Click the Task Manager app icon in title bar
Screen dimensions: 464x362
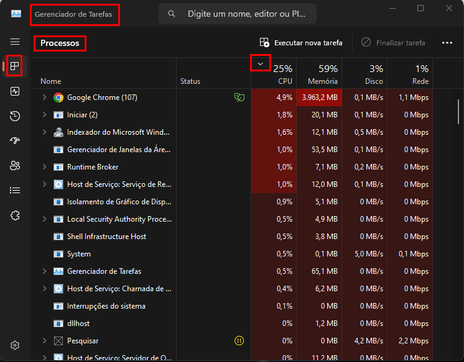point(16,14)
